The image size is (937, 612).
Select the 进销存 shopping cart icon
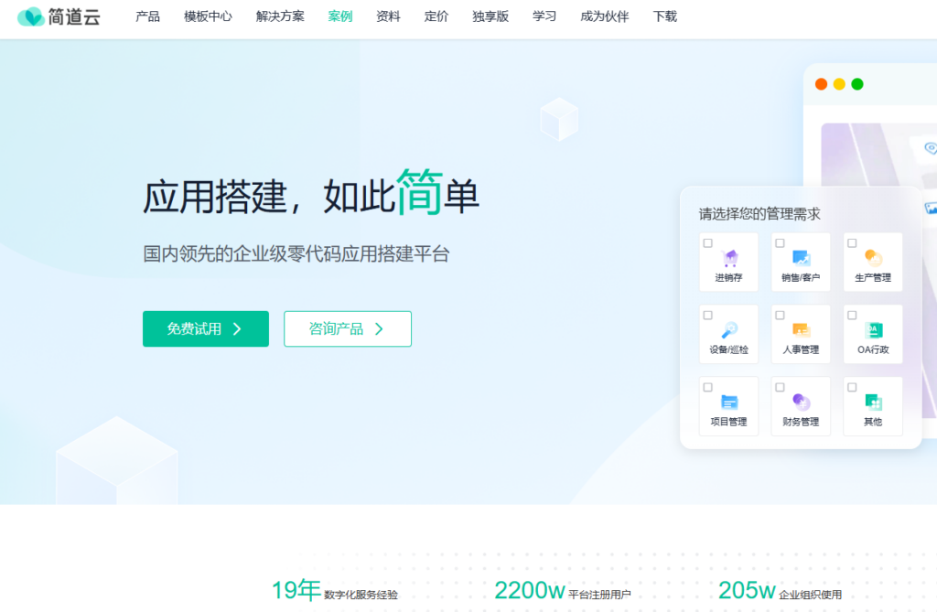point(729,258)
